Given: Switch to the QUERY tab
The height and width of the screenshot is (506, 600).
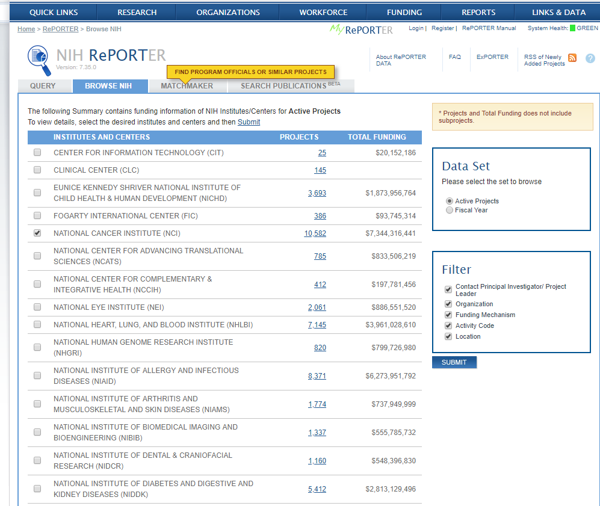Looking at the screenshot, I should 44,85.
